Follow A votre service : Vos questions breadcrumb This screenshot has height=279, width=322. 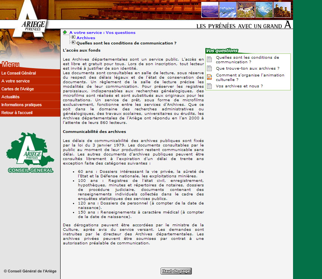tap(102, 32)
